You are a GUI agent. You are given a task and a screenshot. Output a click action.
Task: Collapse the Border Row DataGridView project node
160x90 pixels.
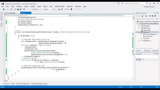tap(137, 24)
